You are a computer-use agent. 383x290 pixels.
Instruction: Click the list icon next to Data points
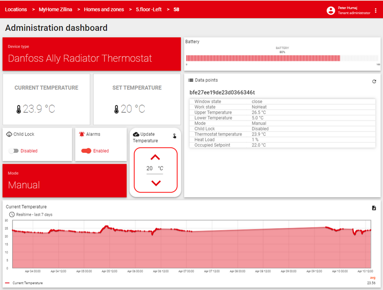190,80
